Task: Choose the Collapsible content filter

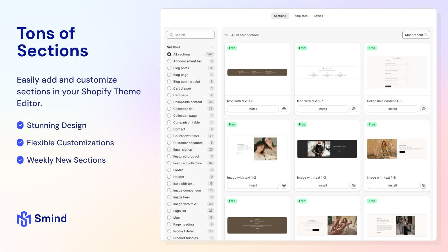Action: [x=169, y=102]
